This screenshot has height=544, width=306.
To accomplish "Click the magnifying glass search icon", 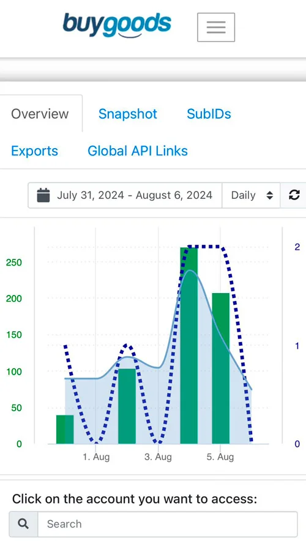I will (x=23, y=524).
